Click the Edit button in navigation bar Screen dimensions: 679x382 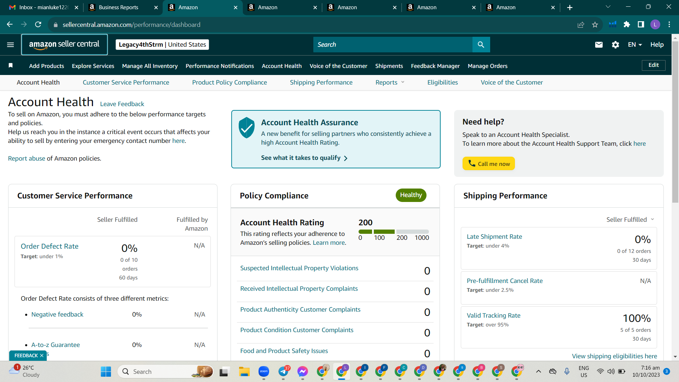pyautogui.click(x=654, y=65)
